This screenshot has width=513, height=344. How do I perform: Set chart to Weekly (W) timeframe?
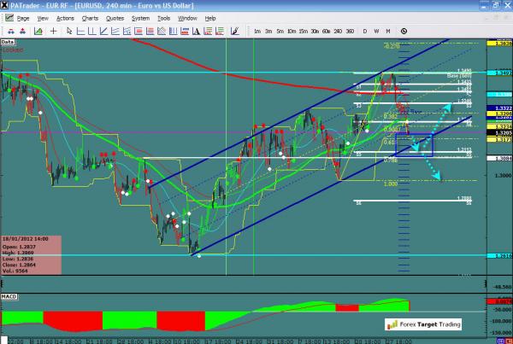(x=376, y=31)
